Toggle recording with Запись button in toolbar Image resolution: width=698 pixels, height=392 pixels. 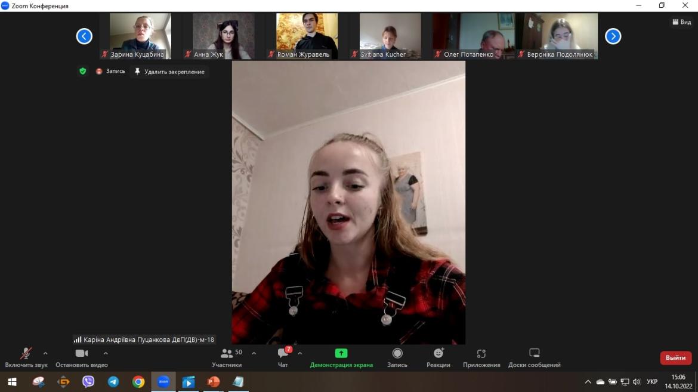397,357
